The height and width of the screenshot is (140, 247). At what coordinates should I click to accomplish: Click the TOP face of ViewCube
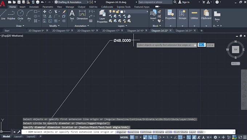(x=235, y=49)
